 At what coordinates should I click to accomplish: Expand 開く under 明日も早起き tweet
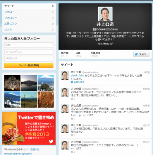[x=73, y=152]
